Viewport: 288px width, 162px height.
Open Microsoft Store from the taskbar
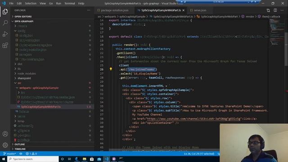point(92,159)
